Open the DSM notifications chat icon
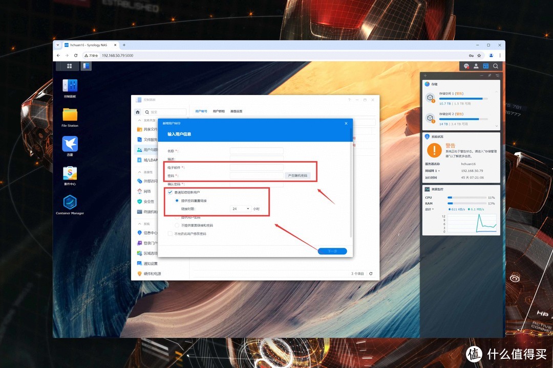Viewport: 553px width, 368px height. pos(466,66)
